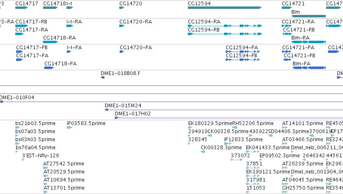Select the EK041433.5prime EST label
Screen dimensions: 343x194
[268, 148]
